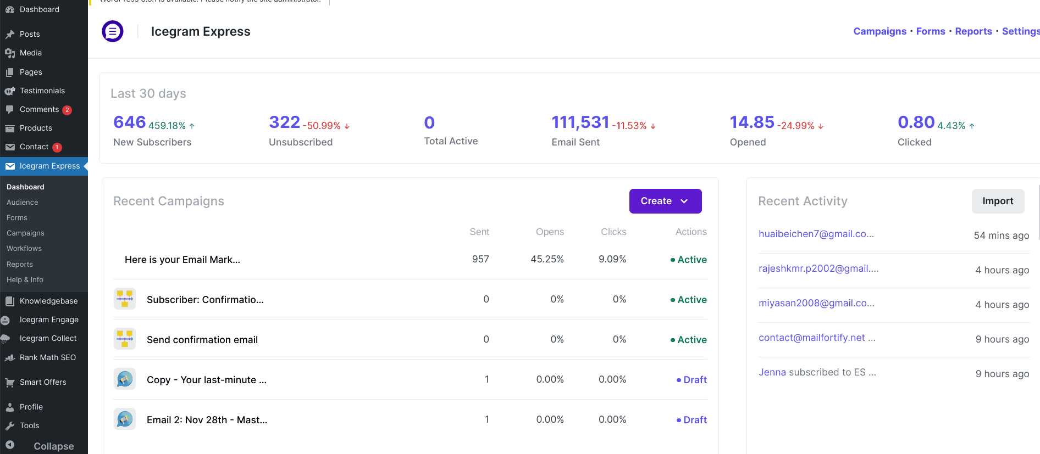
Task: Click the Profile user icon
Action: coord(10,407)
